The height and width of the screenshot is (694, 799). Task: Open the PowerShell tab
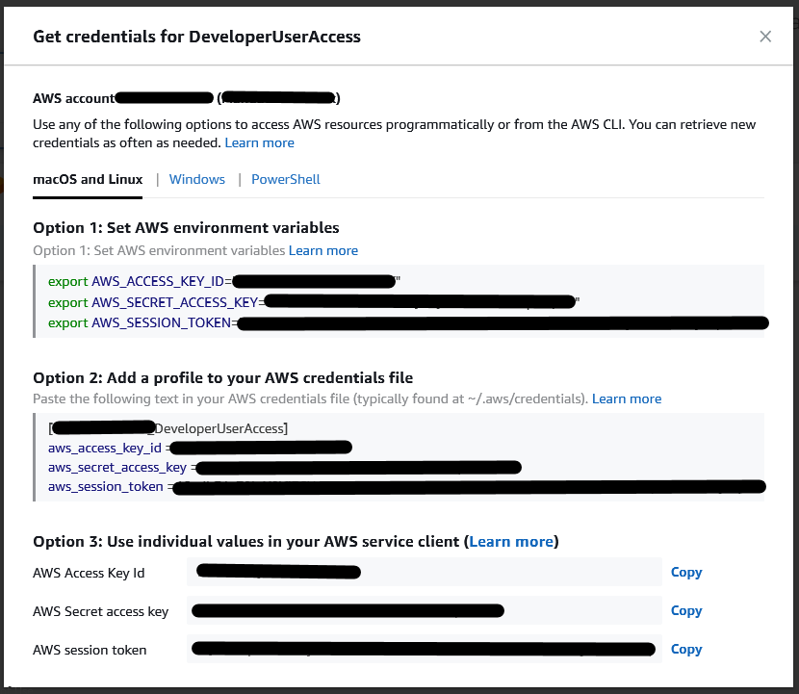coord(286,179)
